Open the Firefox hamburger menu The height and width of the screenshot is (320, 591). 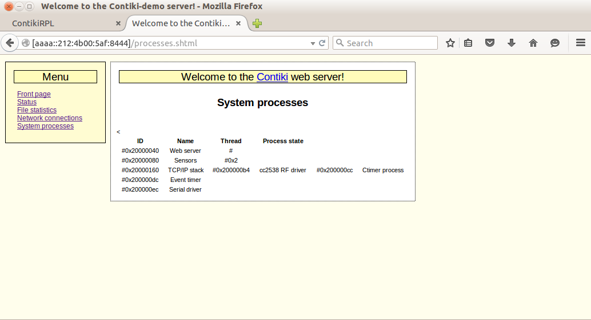[580, 43]
